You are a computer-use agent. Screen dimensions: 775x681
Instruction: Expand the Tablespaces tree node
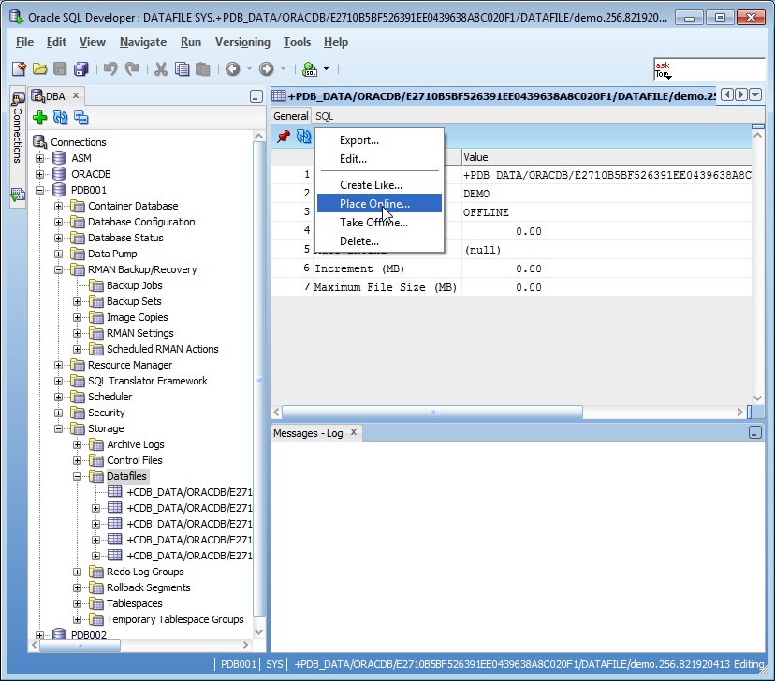click(78, 603)
